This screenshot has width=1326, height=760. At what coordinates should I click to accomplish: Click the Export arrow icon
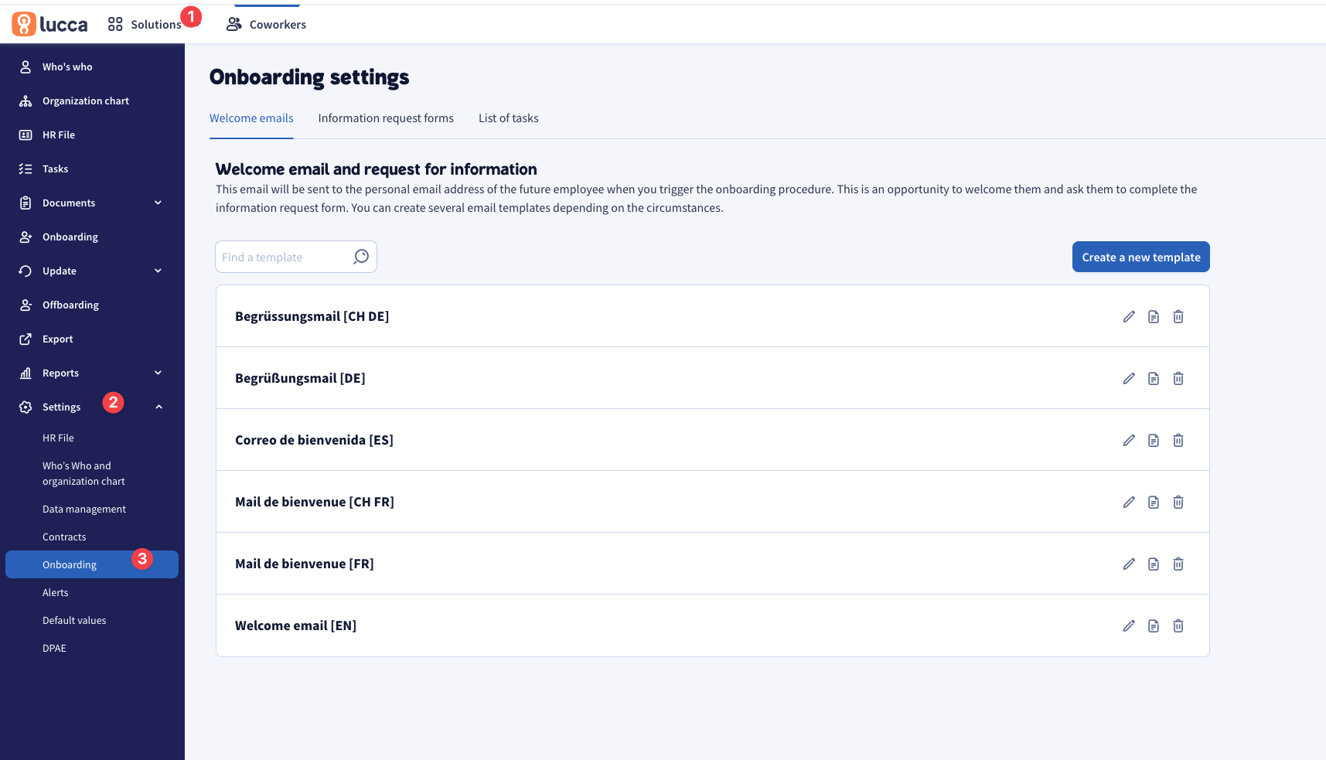point(26,339)
